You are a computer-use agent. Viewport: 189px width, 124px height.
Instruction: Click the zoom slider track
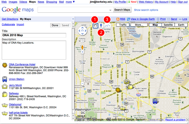tap(82, 68)
